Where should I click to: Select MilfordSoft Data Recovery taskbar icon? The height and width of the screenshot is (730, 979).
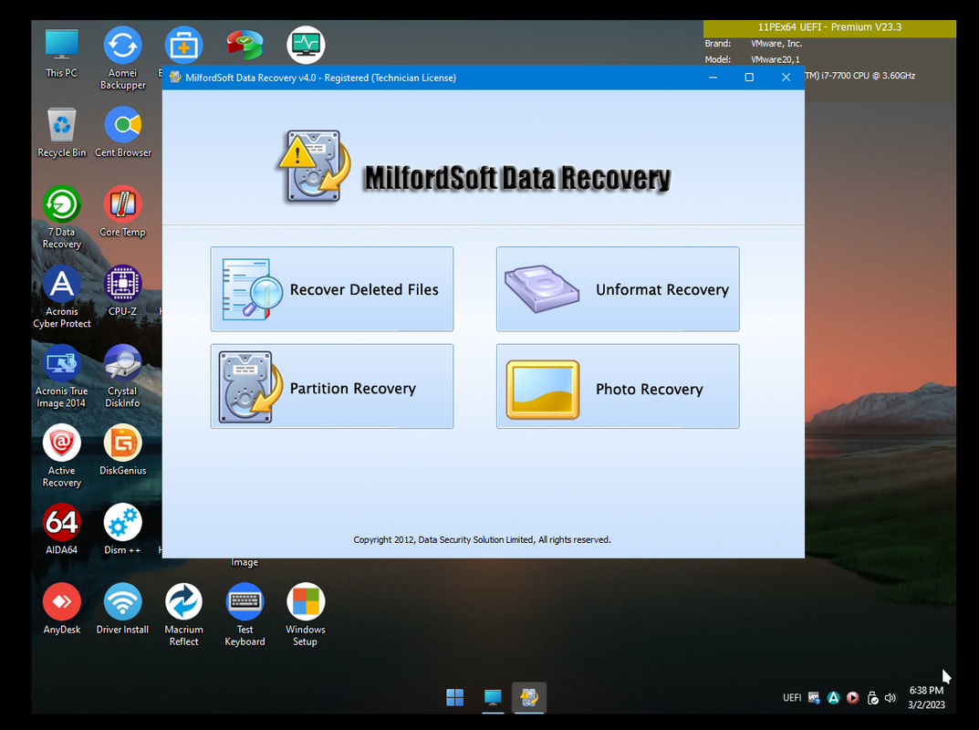click(x=529, y=697)
